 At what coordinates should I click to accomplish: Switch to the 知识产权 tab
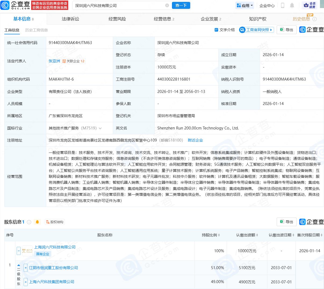[258, 19]
